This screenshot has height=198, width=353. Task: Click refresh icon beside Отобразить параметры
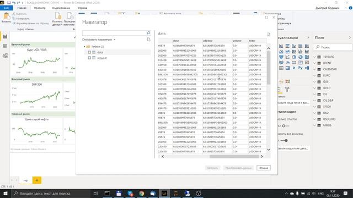[148, 40]
